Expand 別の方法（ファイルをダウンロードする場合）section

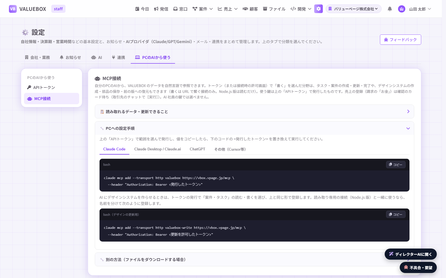tap(254, 259)
